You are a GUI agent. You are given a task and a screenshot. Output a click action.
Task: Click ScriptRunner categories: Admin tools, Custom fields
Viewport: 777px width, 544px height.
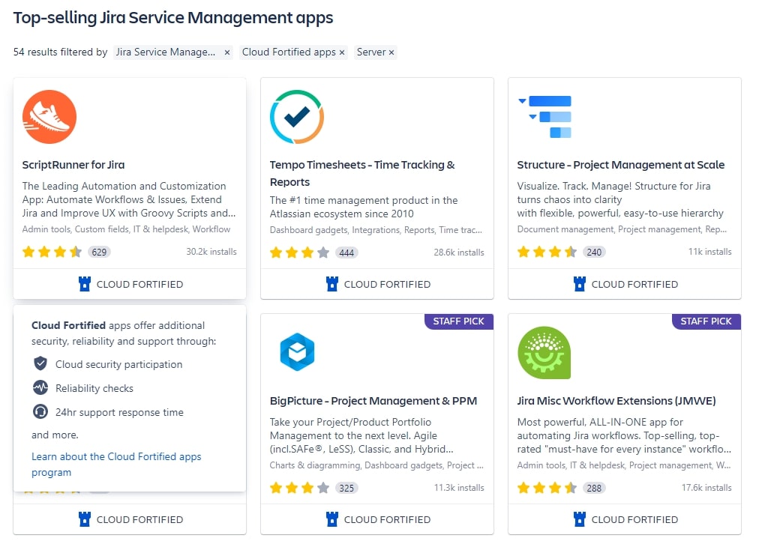126,229
